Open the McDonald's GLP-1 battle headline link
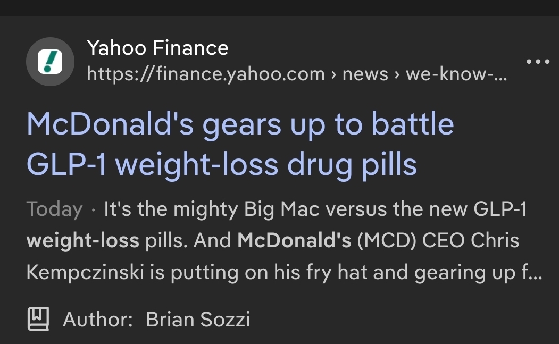 [x=240, y=124]
